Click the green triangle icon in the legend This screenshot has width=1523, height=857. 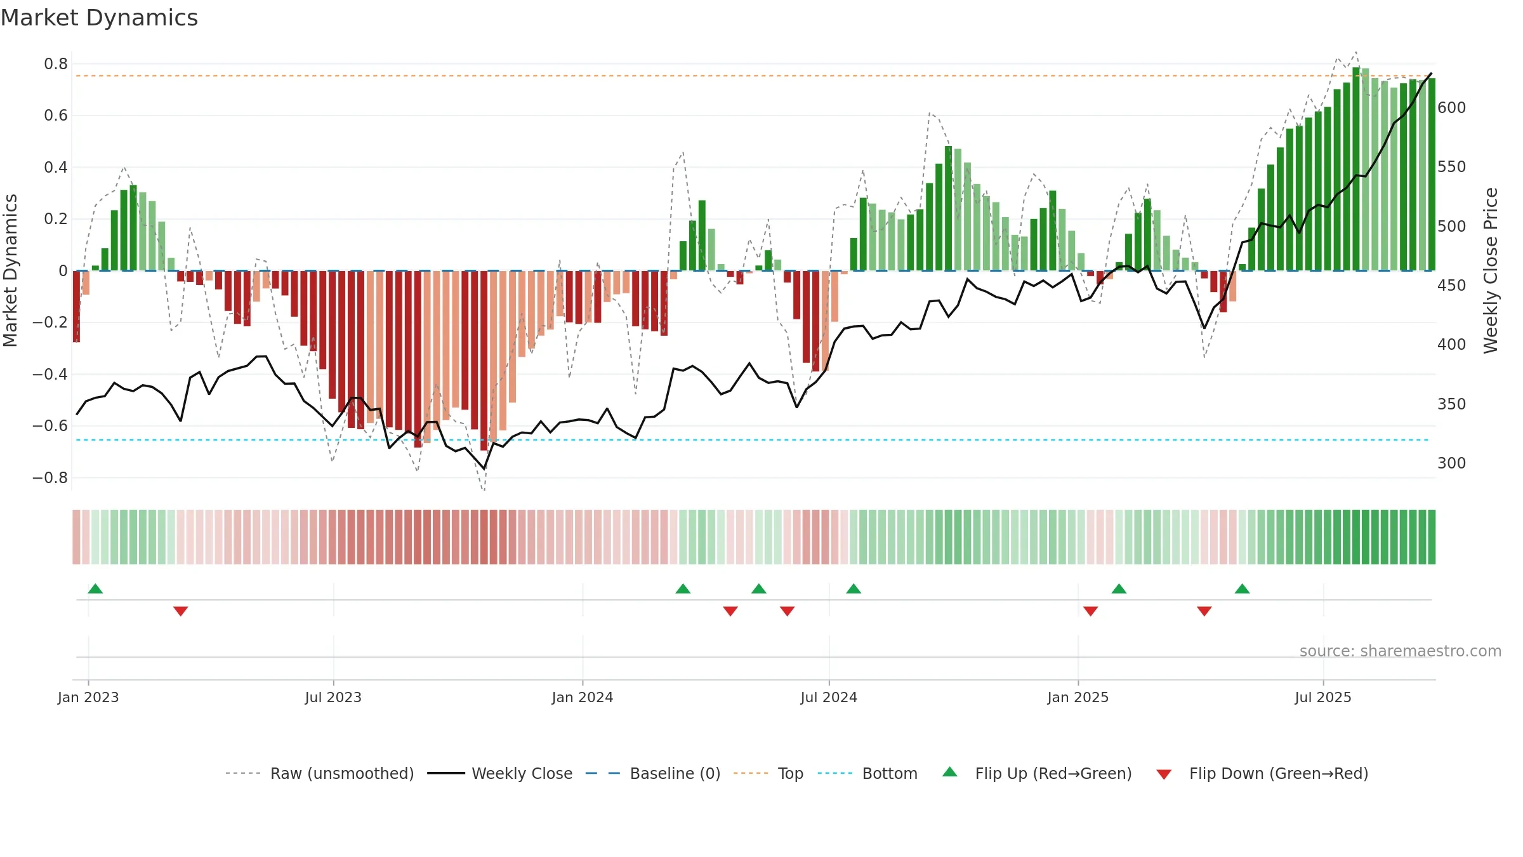tap(950, 772)
